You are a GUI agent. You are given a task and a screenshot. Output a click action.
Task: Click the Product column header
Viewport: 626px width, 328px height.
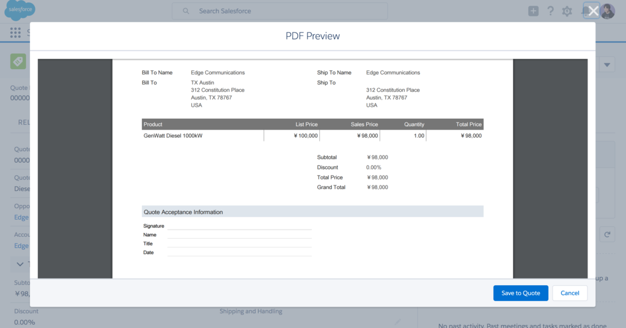coord(153,124)
